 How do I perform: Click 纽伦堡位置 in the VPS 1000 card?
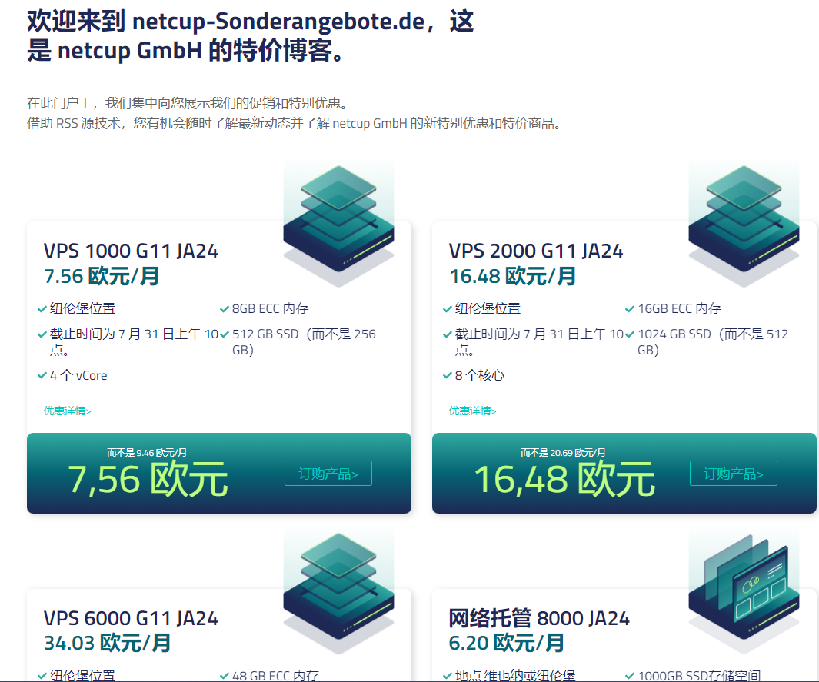pos(82,308)
